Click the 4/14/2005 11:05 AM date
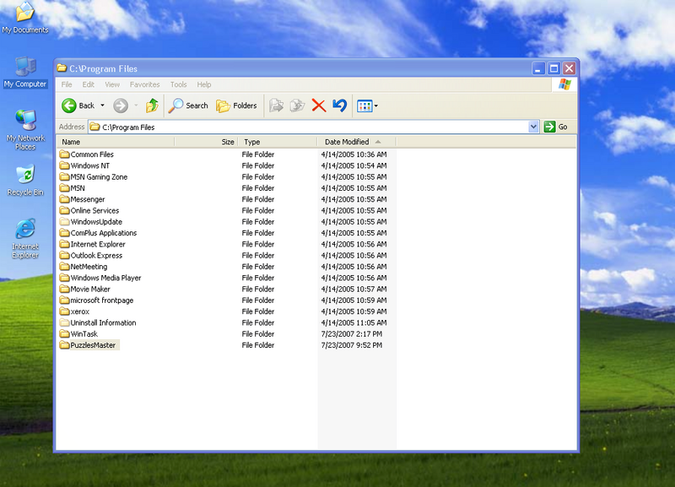 [x=354, y=322]
